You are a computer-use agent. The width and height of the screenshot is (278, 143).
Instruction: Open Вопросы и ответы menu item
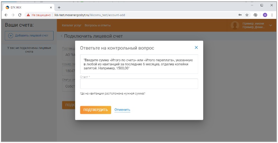click(98, 25)
